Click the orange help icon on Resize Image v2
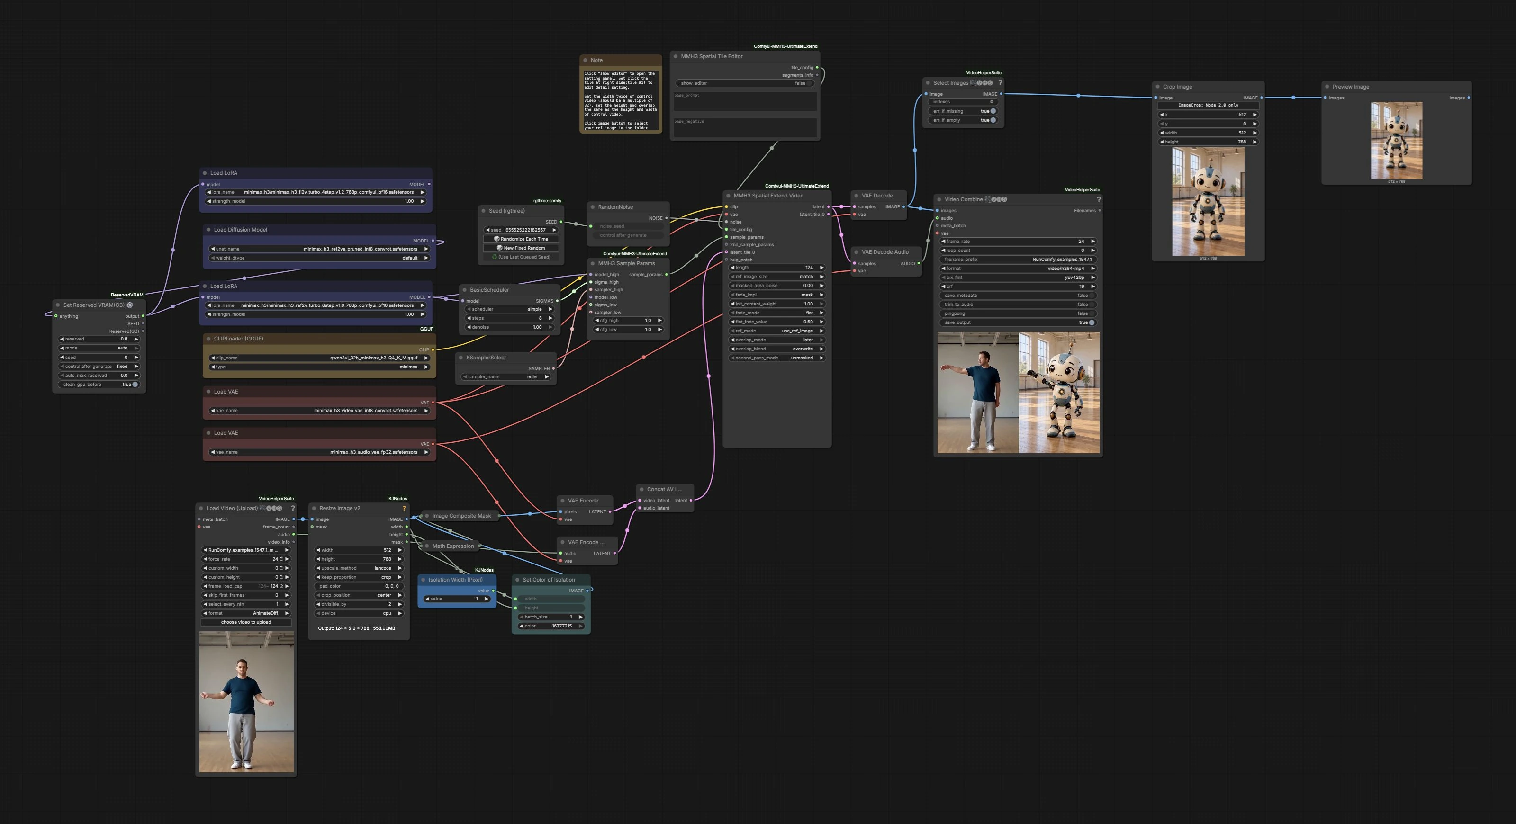1516x824 pixels. point(404,508)
